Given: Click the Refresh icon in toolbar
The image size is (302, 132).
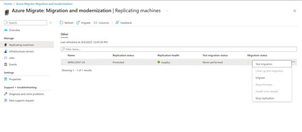Looking at the screenshot, I should tap(61, 23).
